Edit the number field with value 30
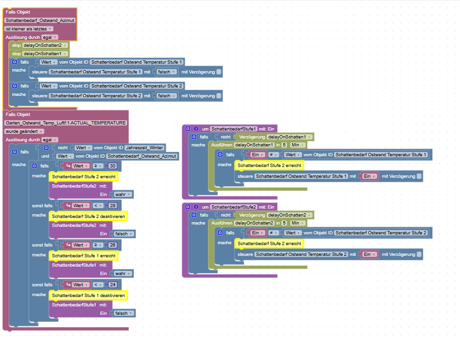The image size is (460, 341). pyautogui.click(x=112, y=166)
